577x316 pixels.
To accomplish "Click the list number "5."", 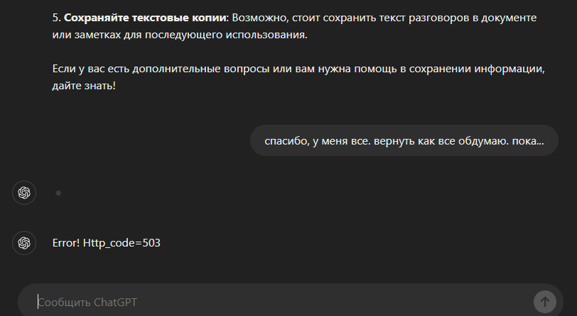I will pos(57,16).
